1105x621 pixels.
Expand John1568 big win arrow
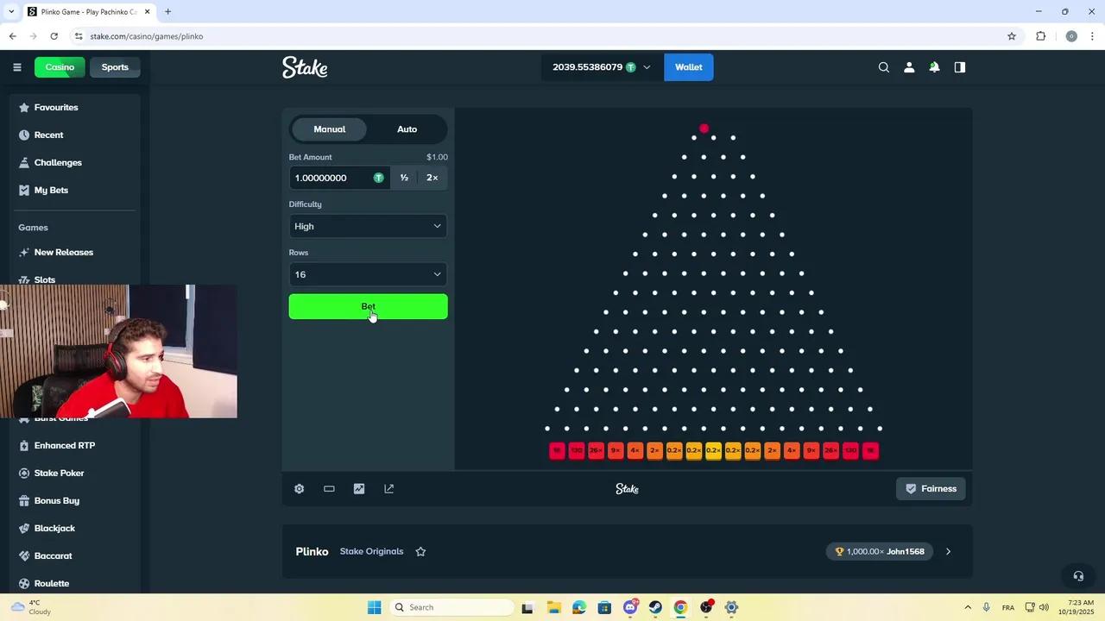(948, 552)
